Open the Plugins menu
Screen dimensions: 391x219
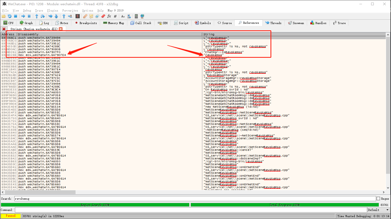[53, 10]
